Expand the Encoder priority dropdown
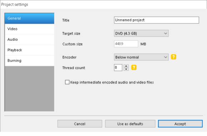Viewport: 207px width, 136px height. [x=141, y=57]
